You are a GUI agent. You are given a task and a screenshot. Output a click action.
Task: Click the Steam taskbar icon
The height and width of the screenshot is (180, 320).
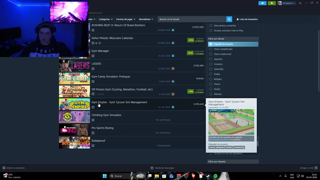pos(208,176)
